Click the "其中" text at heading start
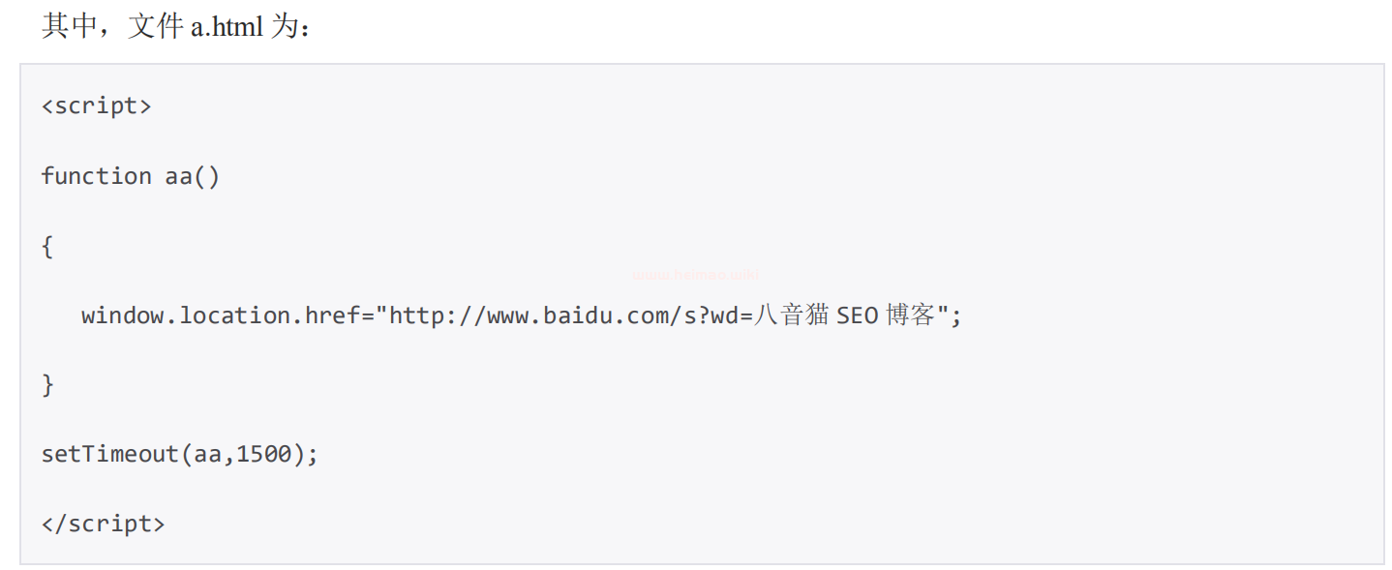Screen dimensions: 1392x570 coord(67,26)
